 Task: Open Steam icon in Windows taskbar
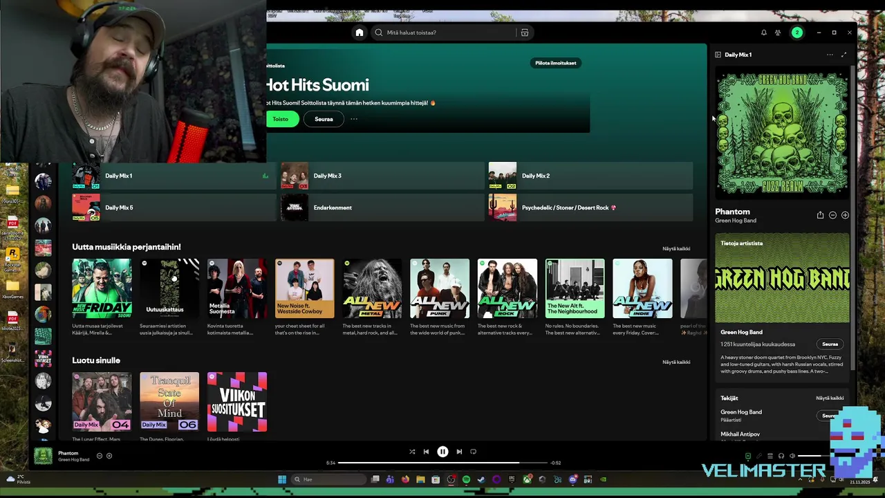481,479
